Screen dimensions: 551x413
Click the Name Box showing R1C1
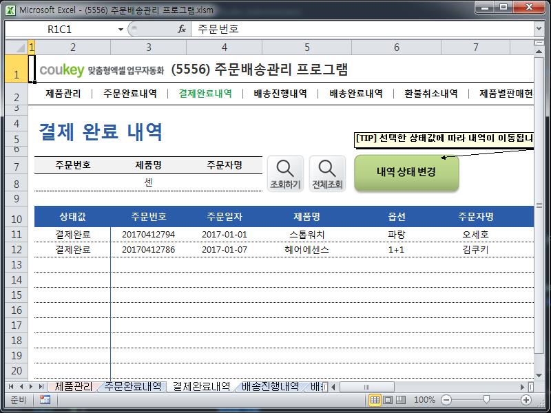pyautogui.click(x=61, y=30)
